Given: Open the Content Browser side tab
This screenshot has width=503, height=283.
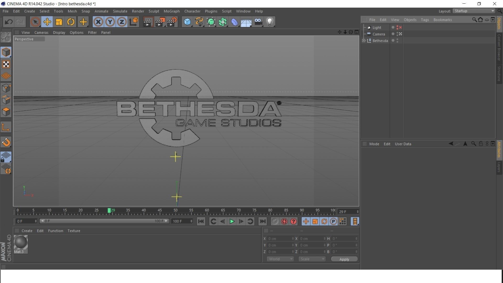Looking at the screenshot, I should point(499,47).
